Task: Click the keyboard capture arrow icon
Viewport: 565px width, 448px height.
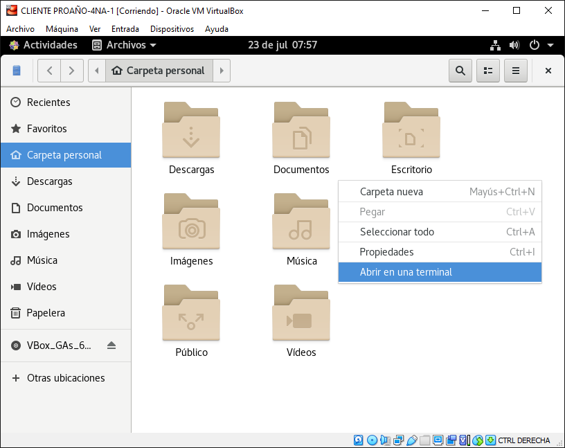Action: pos(490,440)
